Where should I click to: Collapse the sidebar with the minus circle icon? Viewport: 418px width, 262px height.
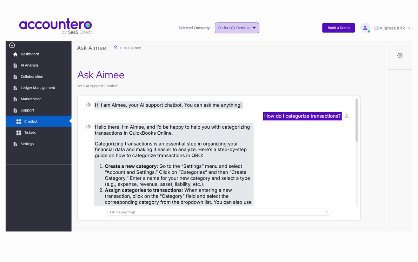pos(12,45)
